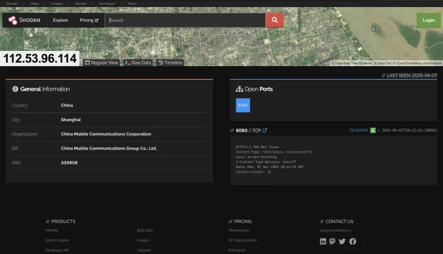
Task: Click ISP value China Mobile Communications Group
Action: click(109, 148)
